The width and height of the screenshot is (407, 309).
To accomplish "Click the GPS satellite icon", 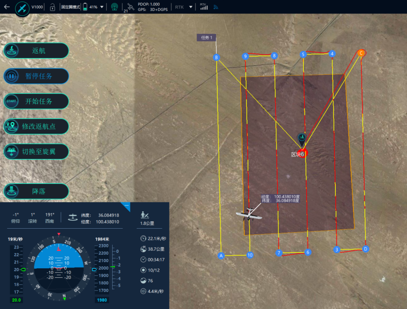I will [130, 6].
